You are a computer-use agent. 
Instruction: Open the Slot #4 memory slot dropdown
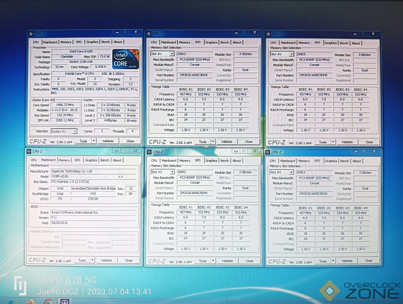point(291,172)
